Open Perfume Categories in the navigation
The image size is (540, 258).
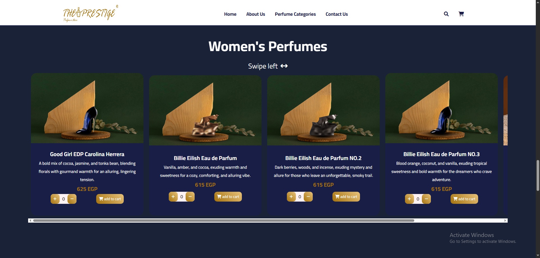point(295,14)
